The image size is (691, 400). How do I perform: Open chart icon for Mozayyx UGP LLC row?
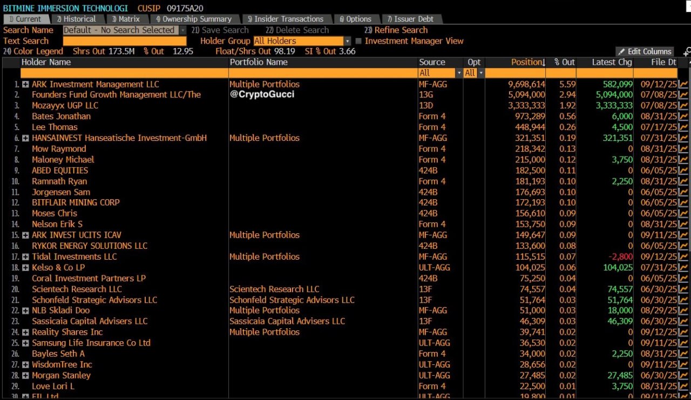click(x=683, y=106)
